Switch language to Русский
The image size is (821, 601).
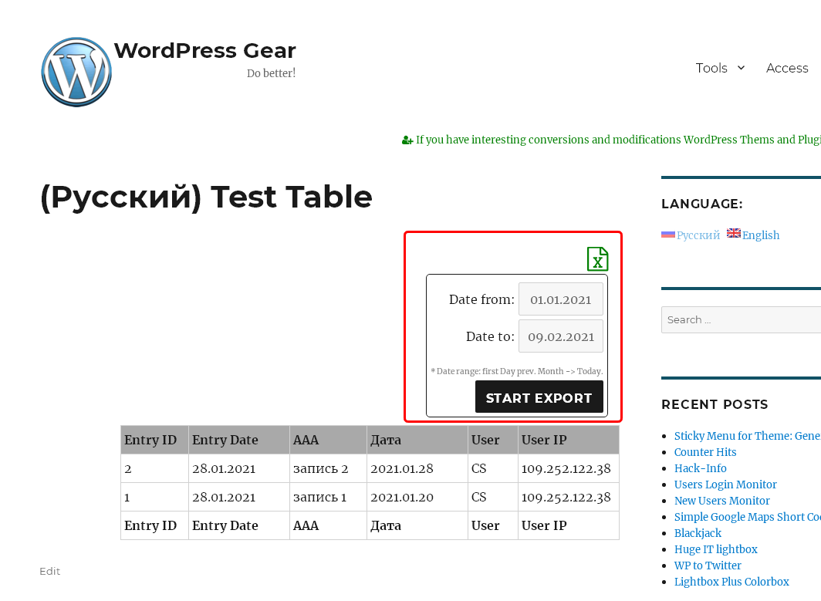coord(698,235)
